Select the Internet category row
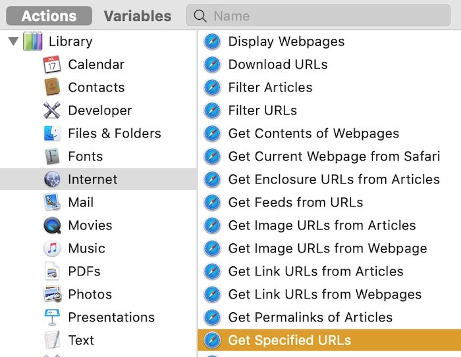Image resolution: width=461 pixels, height=357 pixels. (x=98, y=179)
